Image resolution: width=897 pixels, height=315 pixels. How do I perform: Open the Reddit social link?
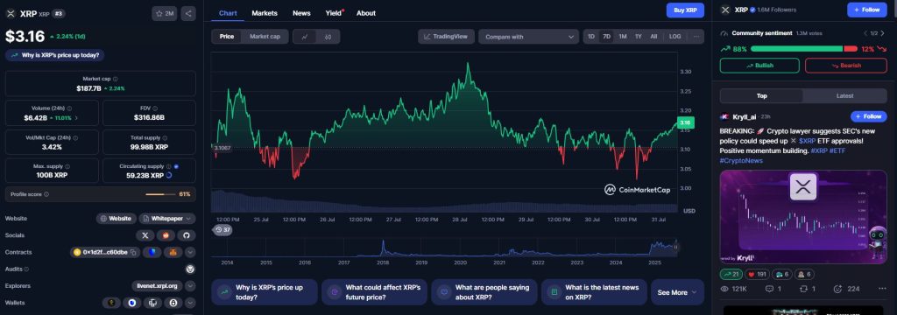pyautogui.click(x=166, y=235)
